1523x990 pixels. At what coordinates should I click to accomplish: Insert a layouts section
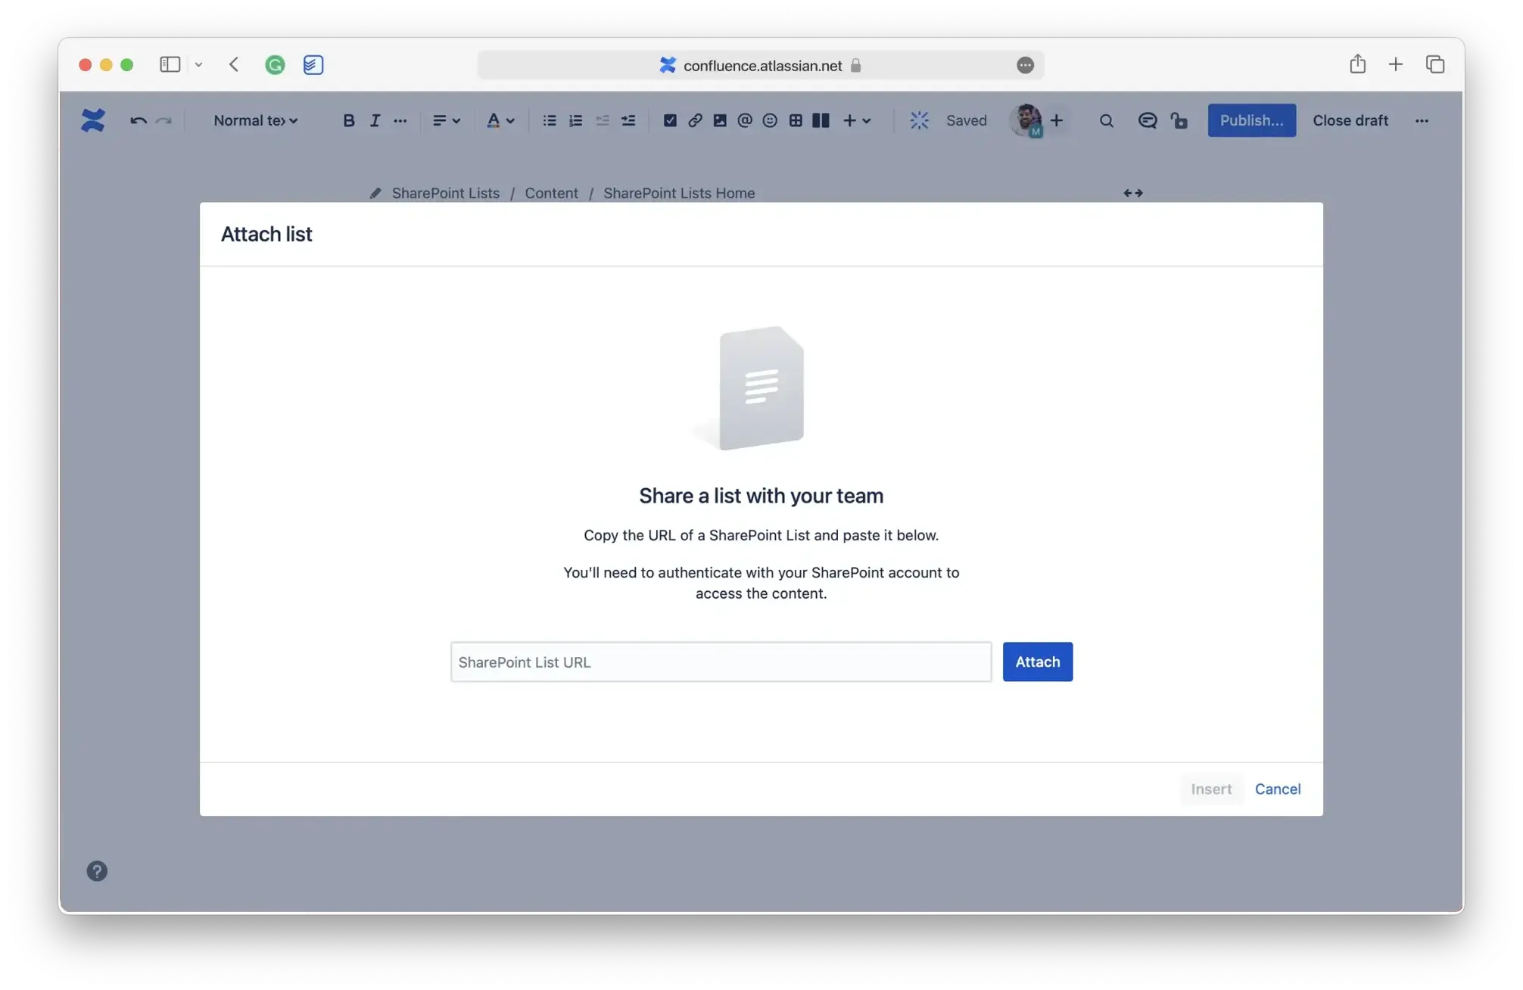(821, 120)
